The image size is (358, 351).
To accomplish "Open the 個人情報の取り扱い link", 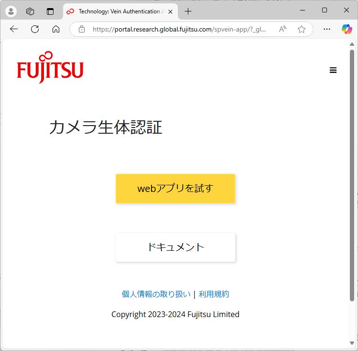I will (156, 294).
